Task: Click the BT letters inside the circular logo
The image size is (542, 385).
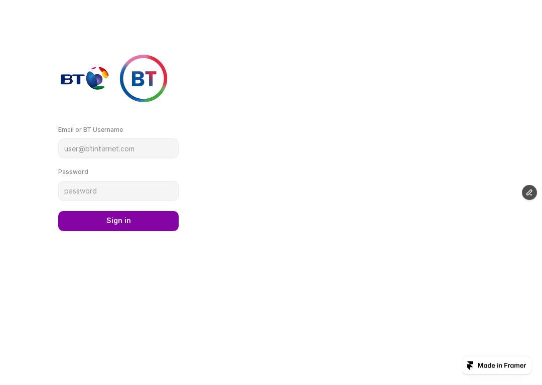Action: (144, 79)
